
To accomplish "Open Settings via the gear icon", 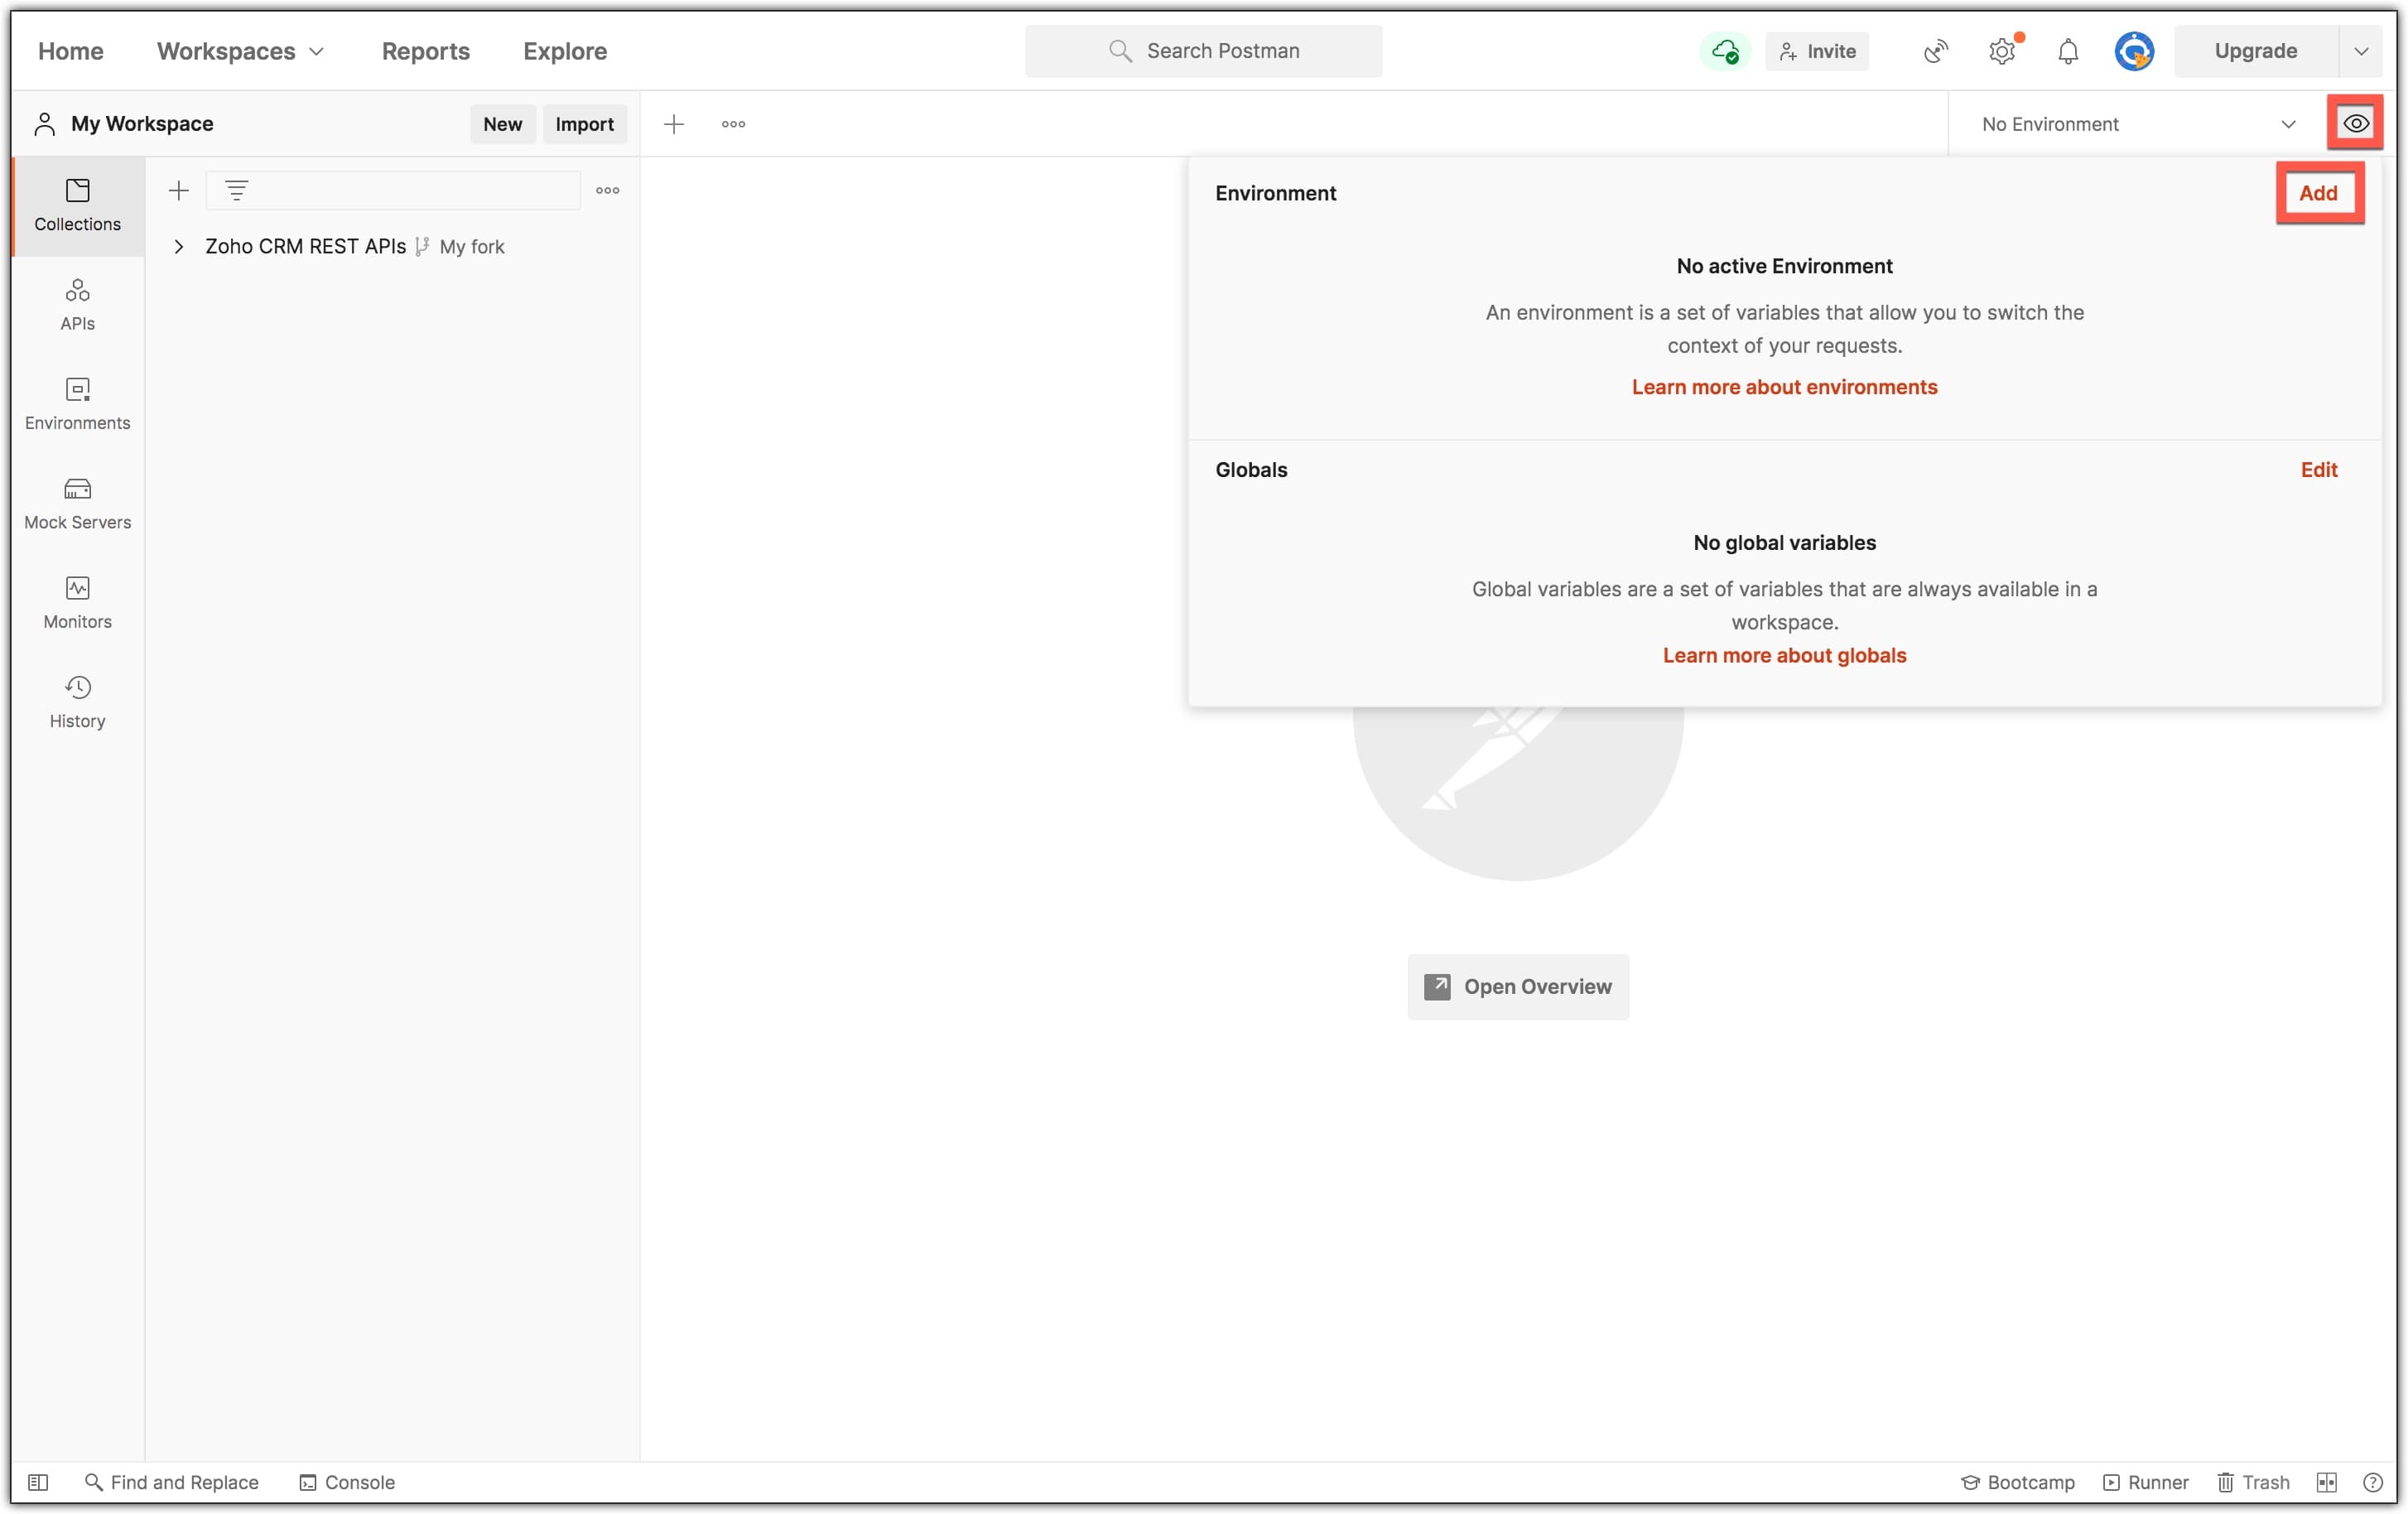I will (x=2002, y=51).
